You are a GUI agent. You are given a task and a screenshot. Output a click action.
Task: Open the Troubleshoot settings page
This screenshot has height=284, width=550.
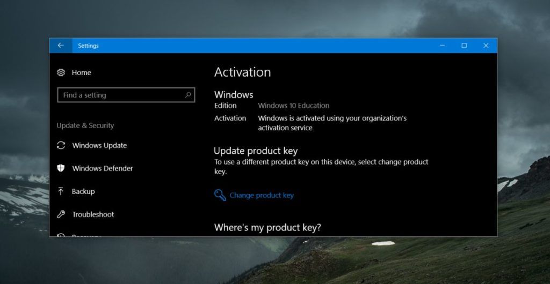tap(93, 214)
